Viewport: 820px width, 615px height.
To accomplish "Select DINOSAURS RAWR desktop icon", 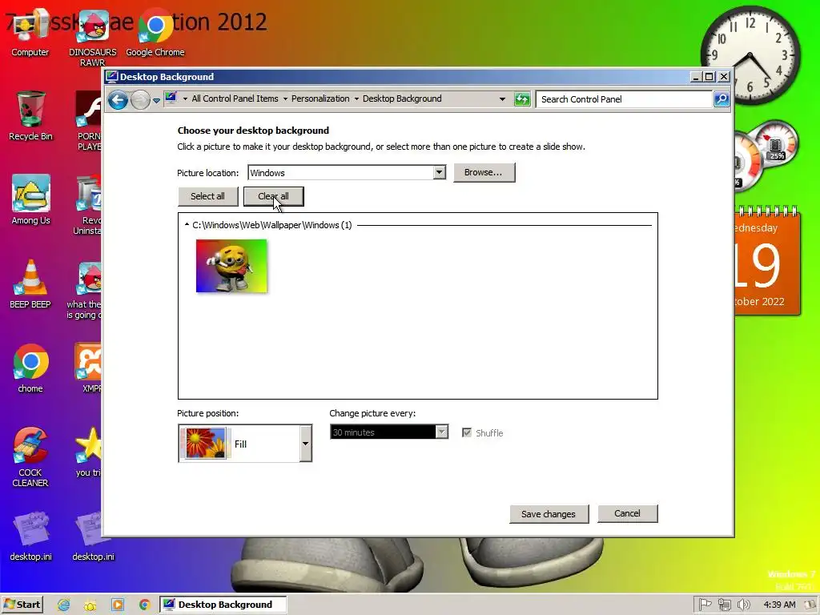I will (x=93, y=39).
